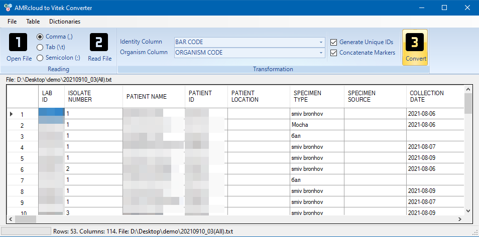Viewport: 479px width, 237px height.
Task: Click collection date 2021-08-09 in row 8
Action: (435, 190)
